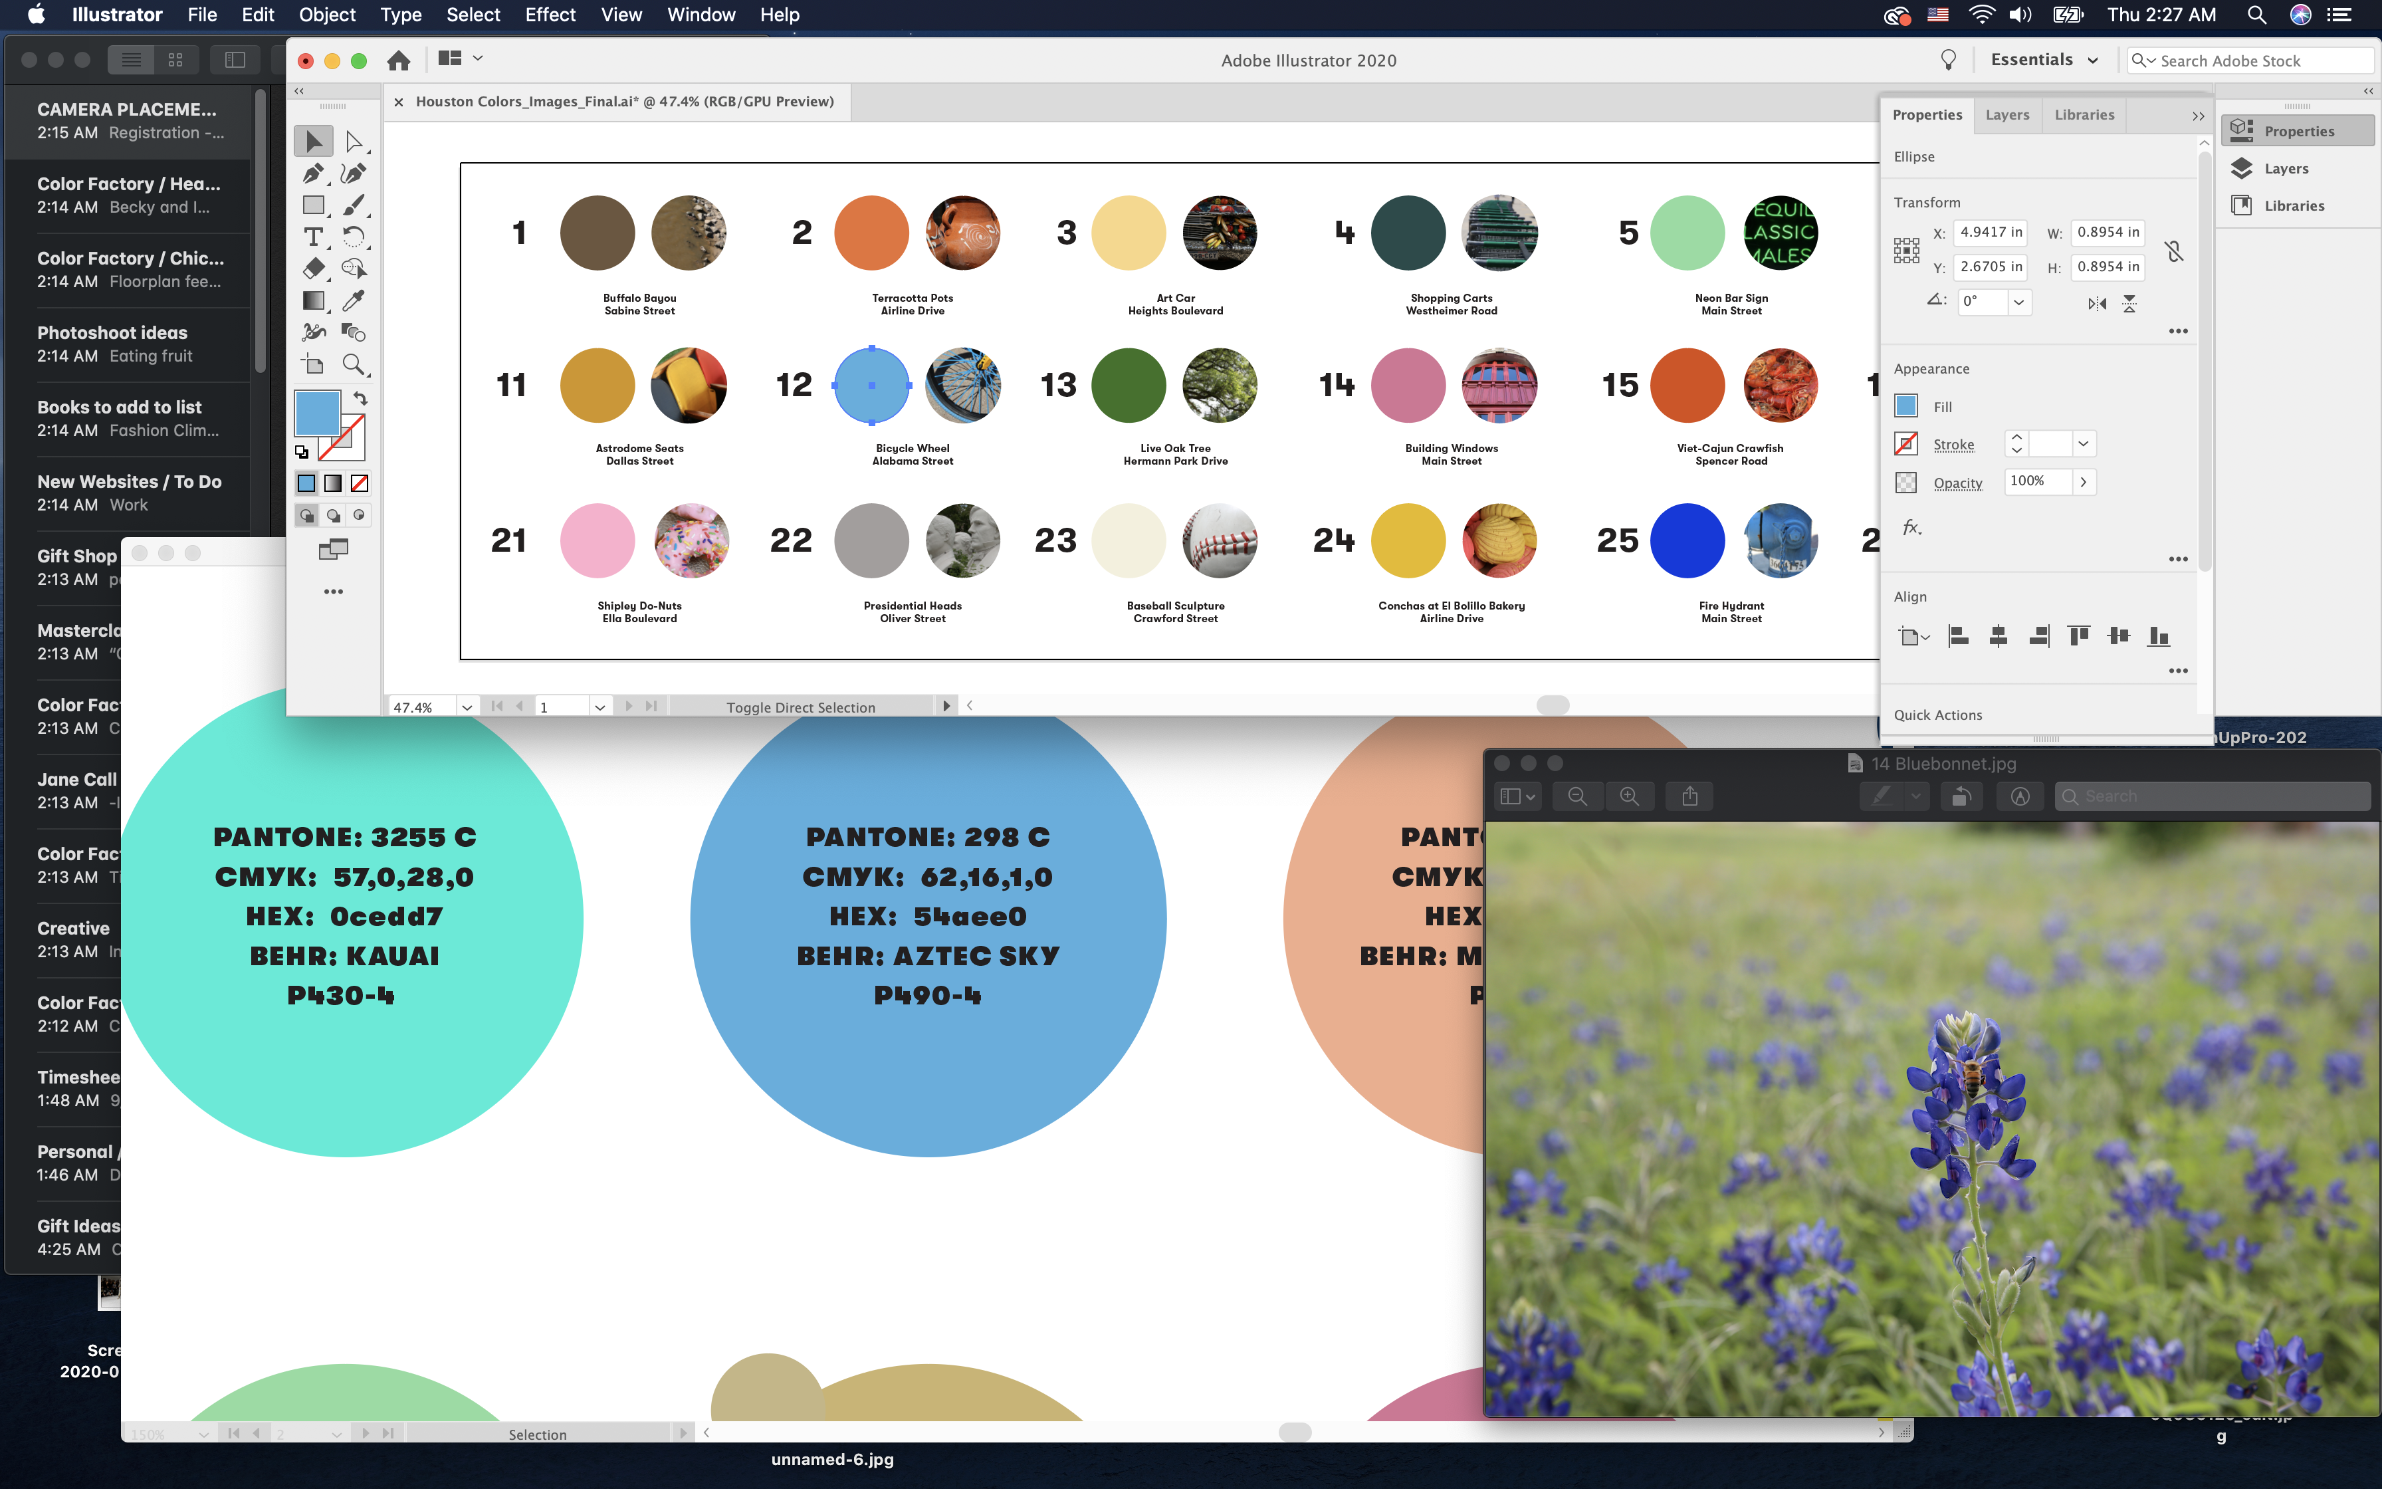Open the rotation angle dropdown
Screen dimensions: 2382x1489
click(2019, 302)
